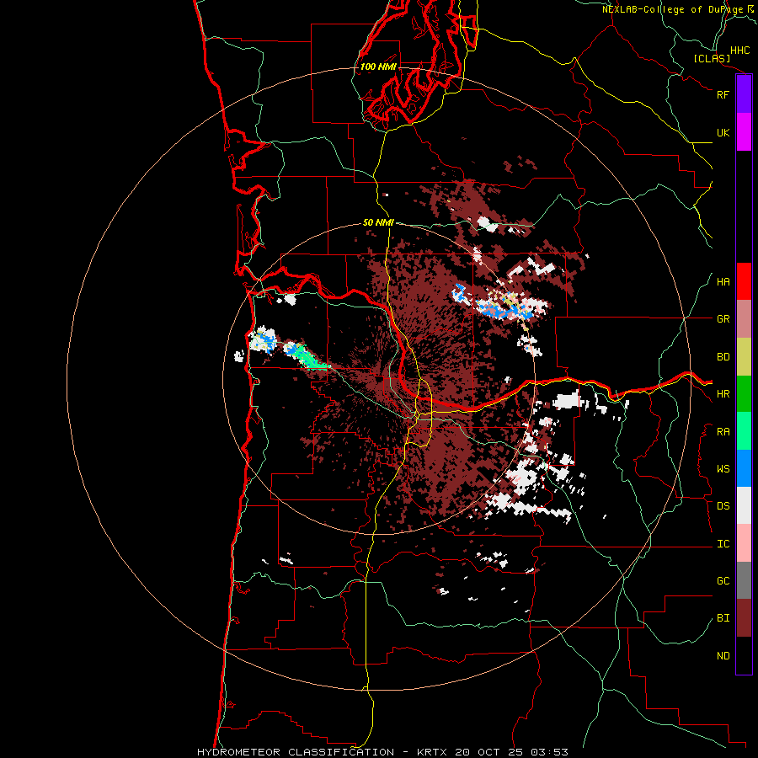Select the GR salmon legend swatch
This screenshot has width=758, height=758.
[x=744, y=319]
